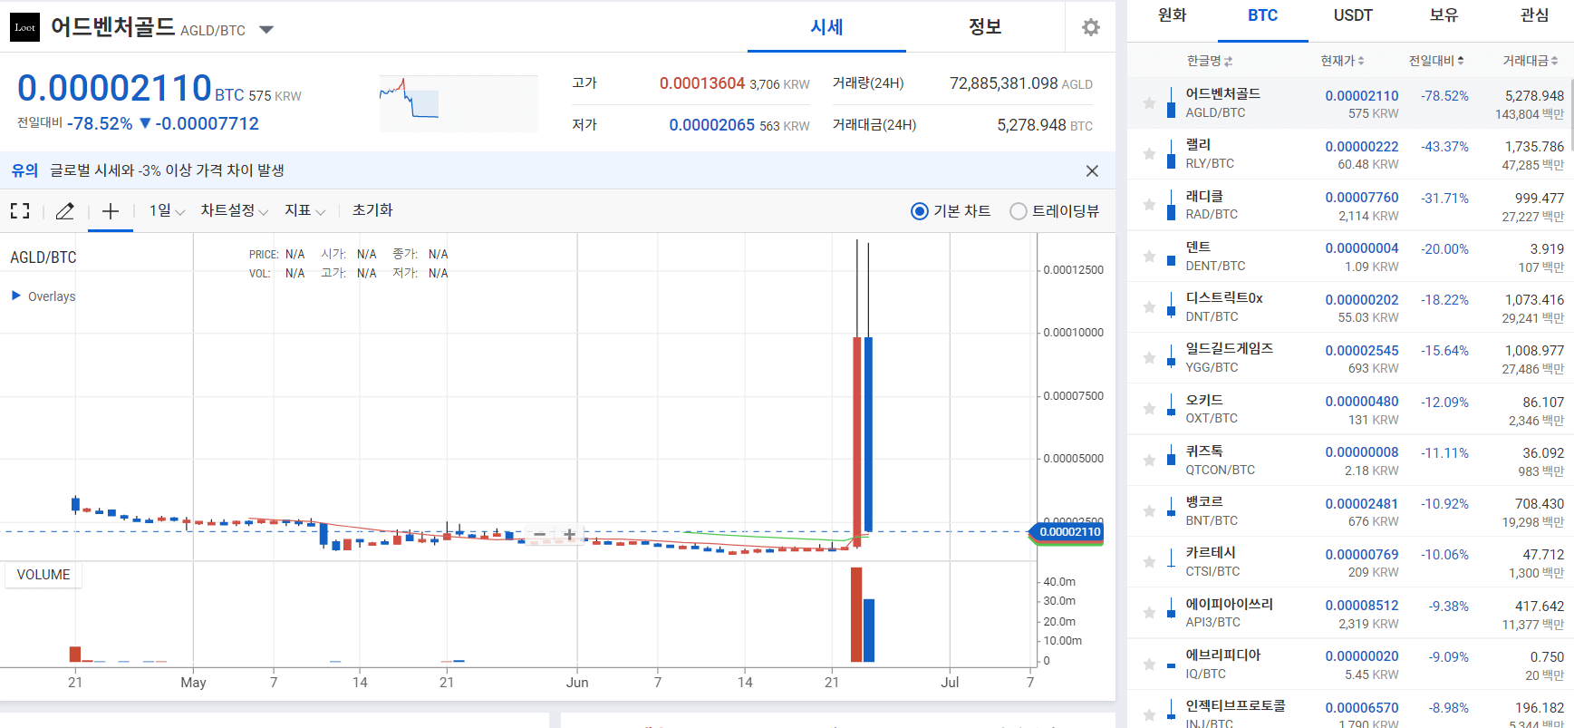Sort list by 현재가 column
The image size is (1574, 728).
1342,61
